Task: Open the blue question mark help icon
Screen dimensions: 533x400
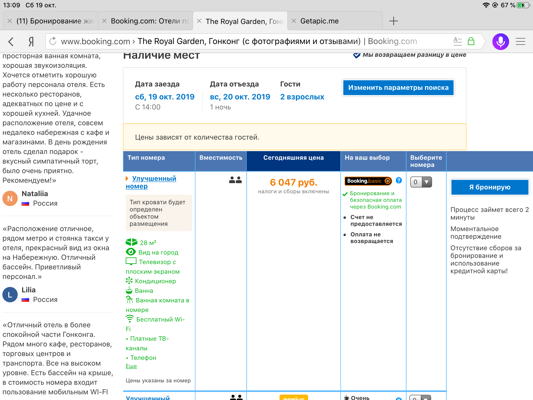Action: (399, 180)
